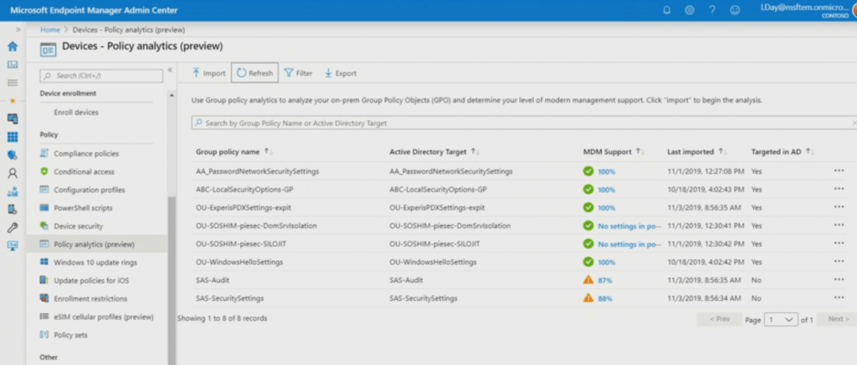
Task: Open Users person icon in navigation rail
Action: pyautogui.click(x=12, y=173)
